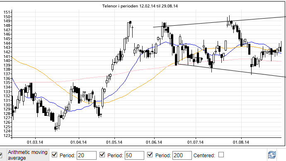The image size is (286, 161).
Task: Click the 01.06.14 date axis label
Action: pos(154,142)
